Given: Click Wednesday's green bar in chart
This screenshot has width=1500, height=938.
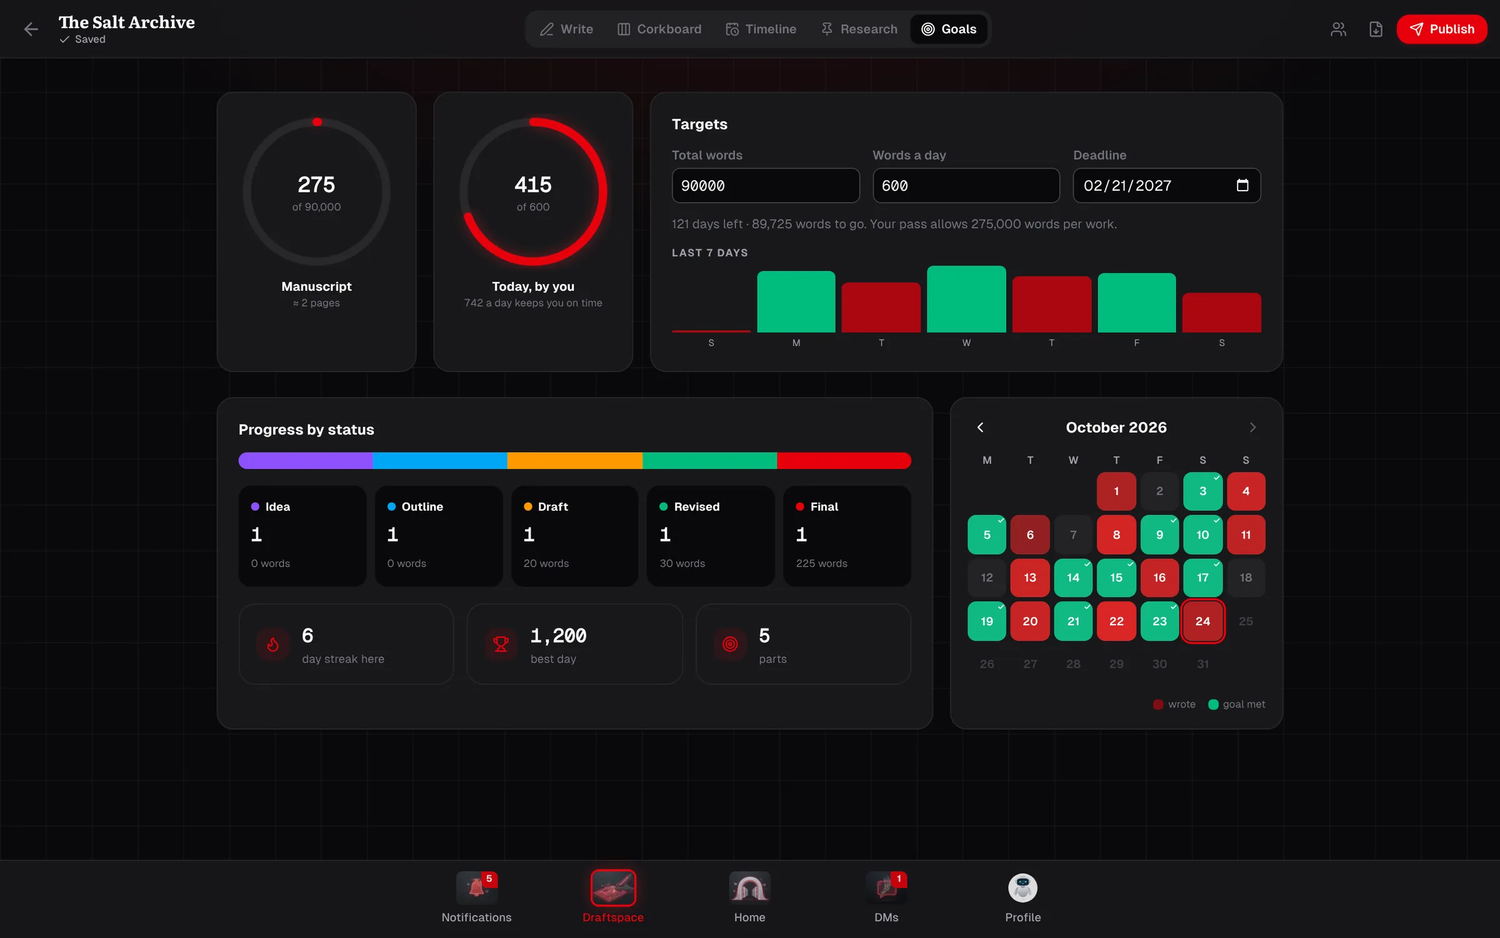Looking at the screenshot, I should 966,299.
